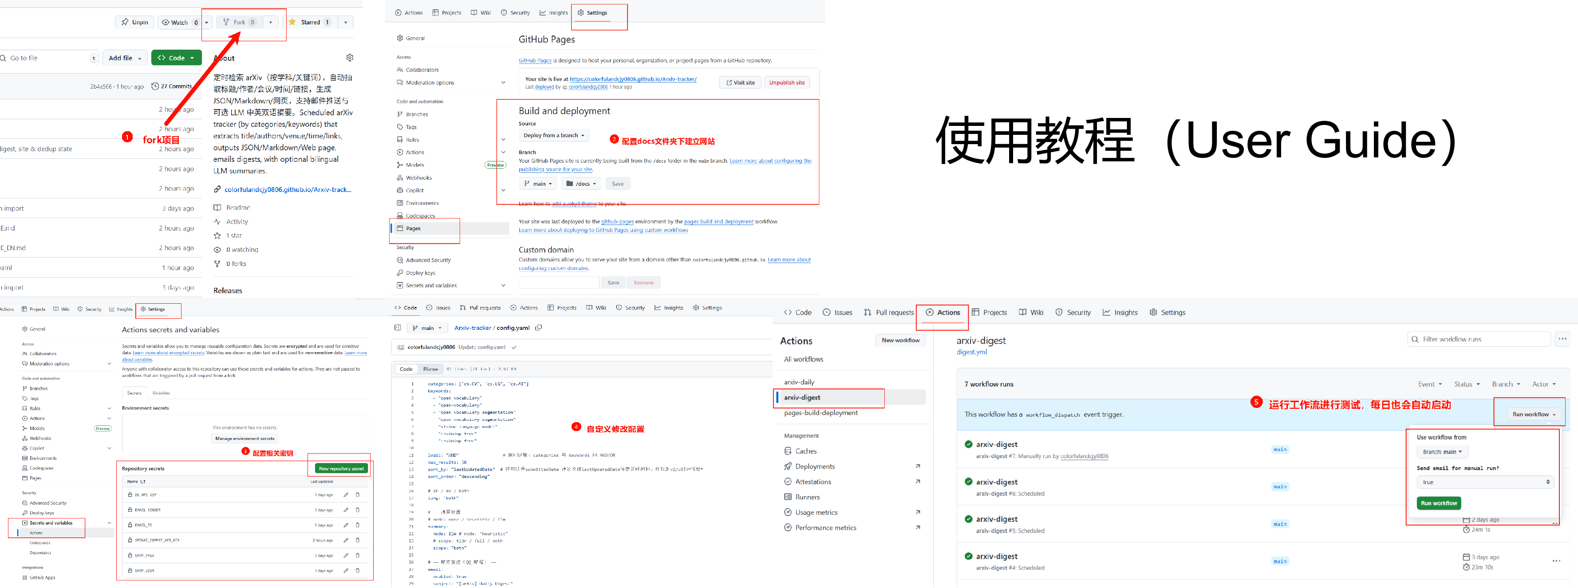Open the Watch dropdown caret
This screenshot has height=588, width=1578.
(207, 23)
